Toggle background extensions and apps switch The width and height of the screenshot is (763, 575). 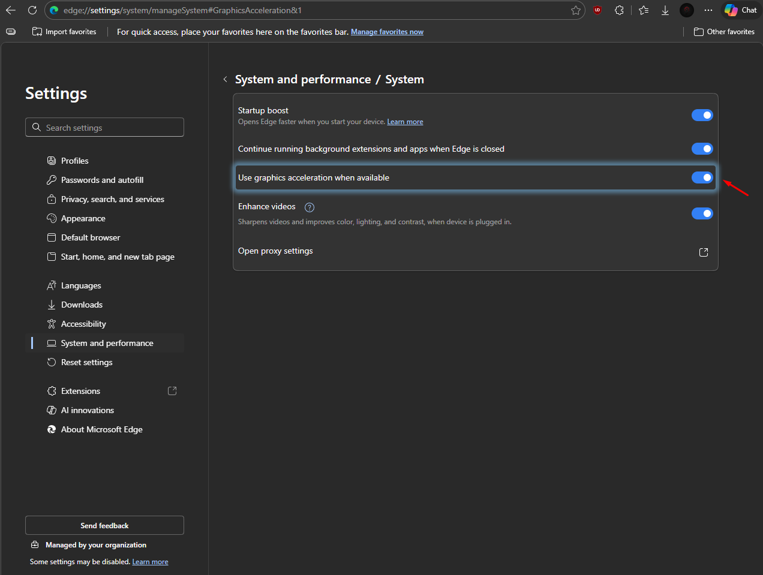click(702, 149)
